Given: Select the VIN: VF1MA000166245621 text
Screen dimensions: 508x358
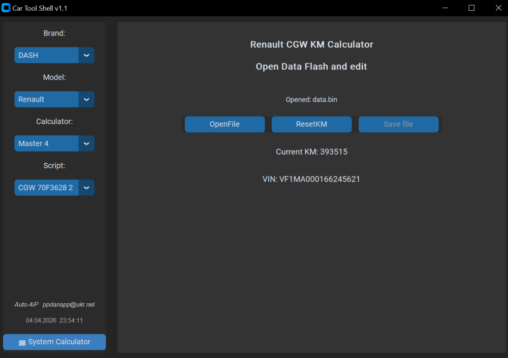Looking at the screenshot, I should (x=311, y=179).
